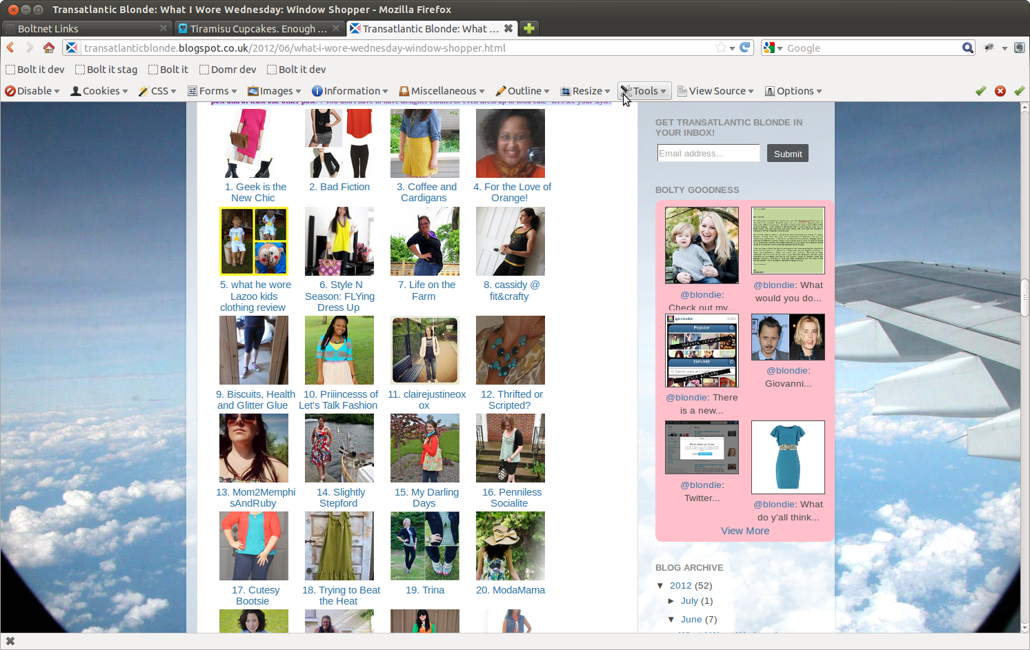Screen dimensions: 1030x650
Task: Open the Images developer menu
Action: 275,91
